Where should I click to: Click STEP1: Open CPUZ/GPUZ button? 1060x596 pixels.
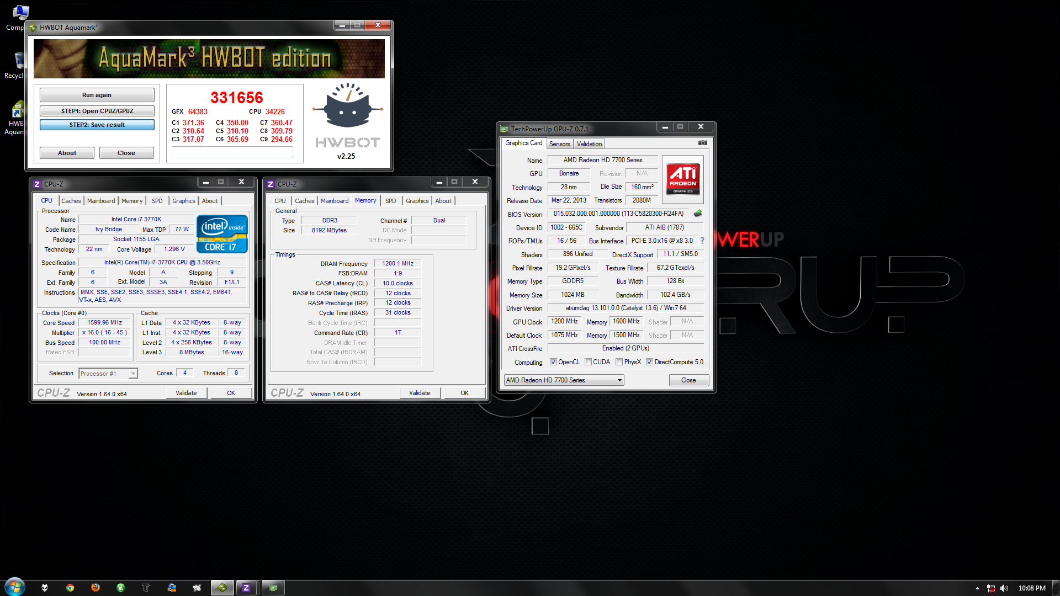pyautogui.click(x=97, y=111)
